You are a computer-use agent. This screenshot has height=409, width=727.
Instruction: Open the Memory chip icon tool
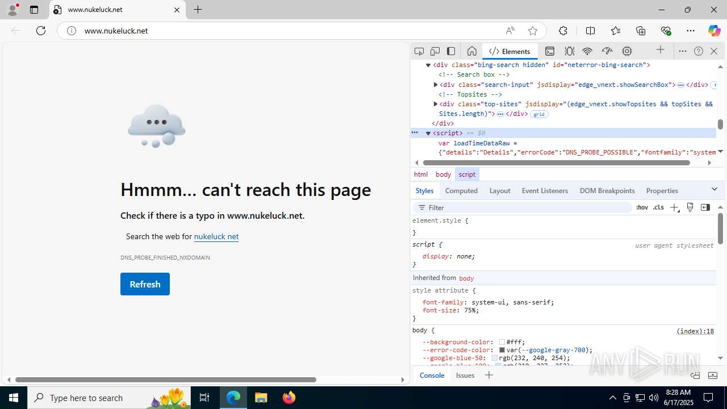(627, 51)
